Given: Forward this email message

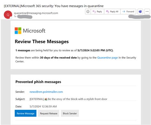Looking at the screenshot, I should point(128,11).
